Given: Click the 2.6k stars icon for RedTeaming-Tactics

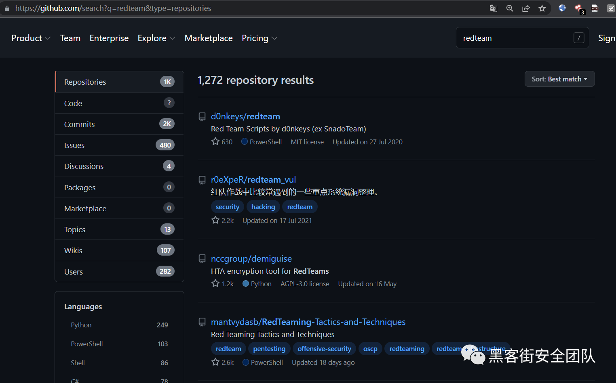Looking at the screenshot, I should click(x=215, y=362).
